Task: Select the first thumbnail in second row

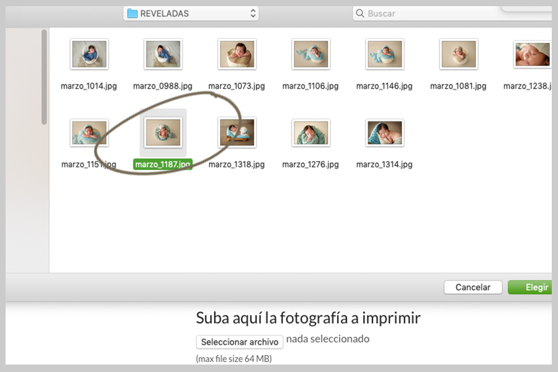Action: coord(89,133)
